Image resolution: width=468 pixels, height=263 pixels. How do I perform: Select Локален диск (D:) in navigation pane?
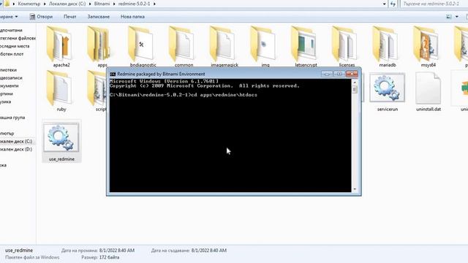click(16, 149)
